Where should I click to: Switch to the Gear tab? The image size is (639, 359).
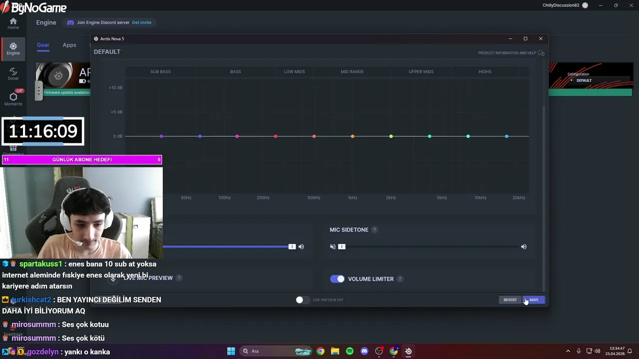(43, 45)
